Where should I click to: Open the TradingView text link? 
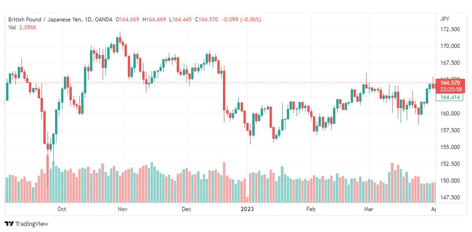32,224
